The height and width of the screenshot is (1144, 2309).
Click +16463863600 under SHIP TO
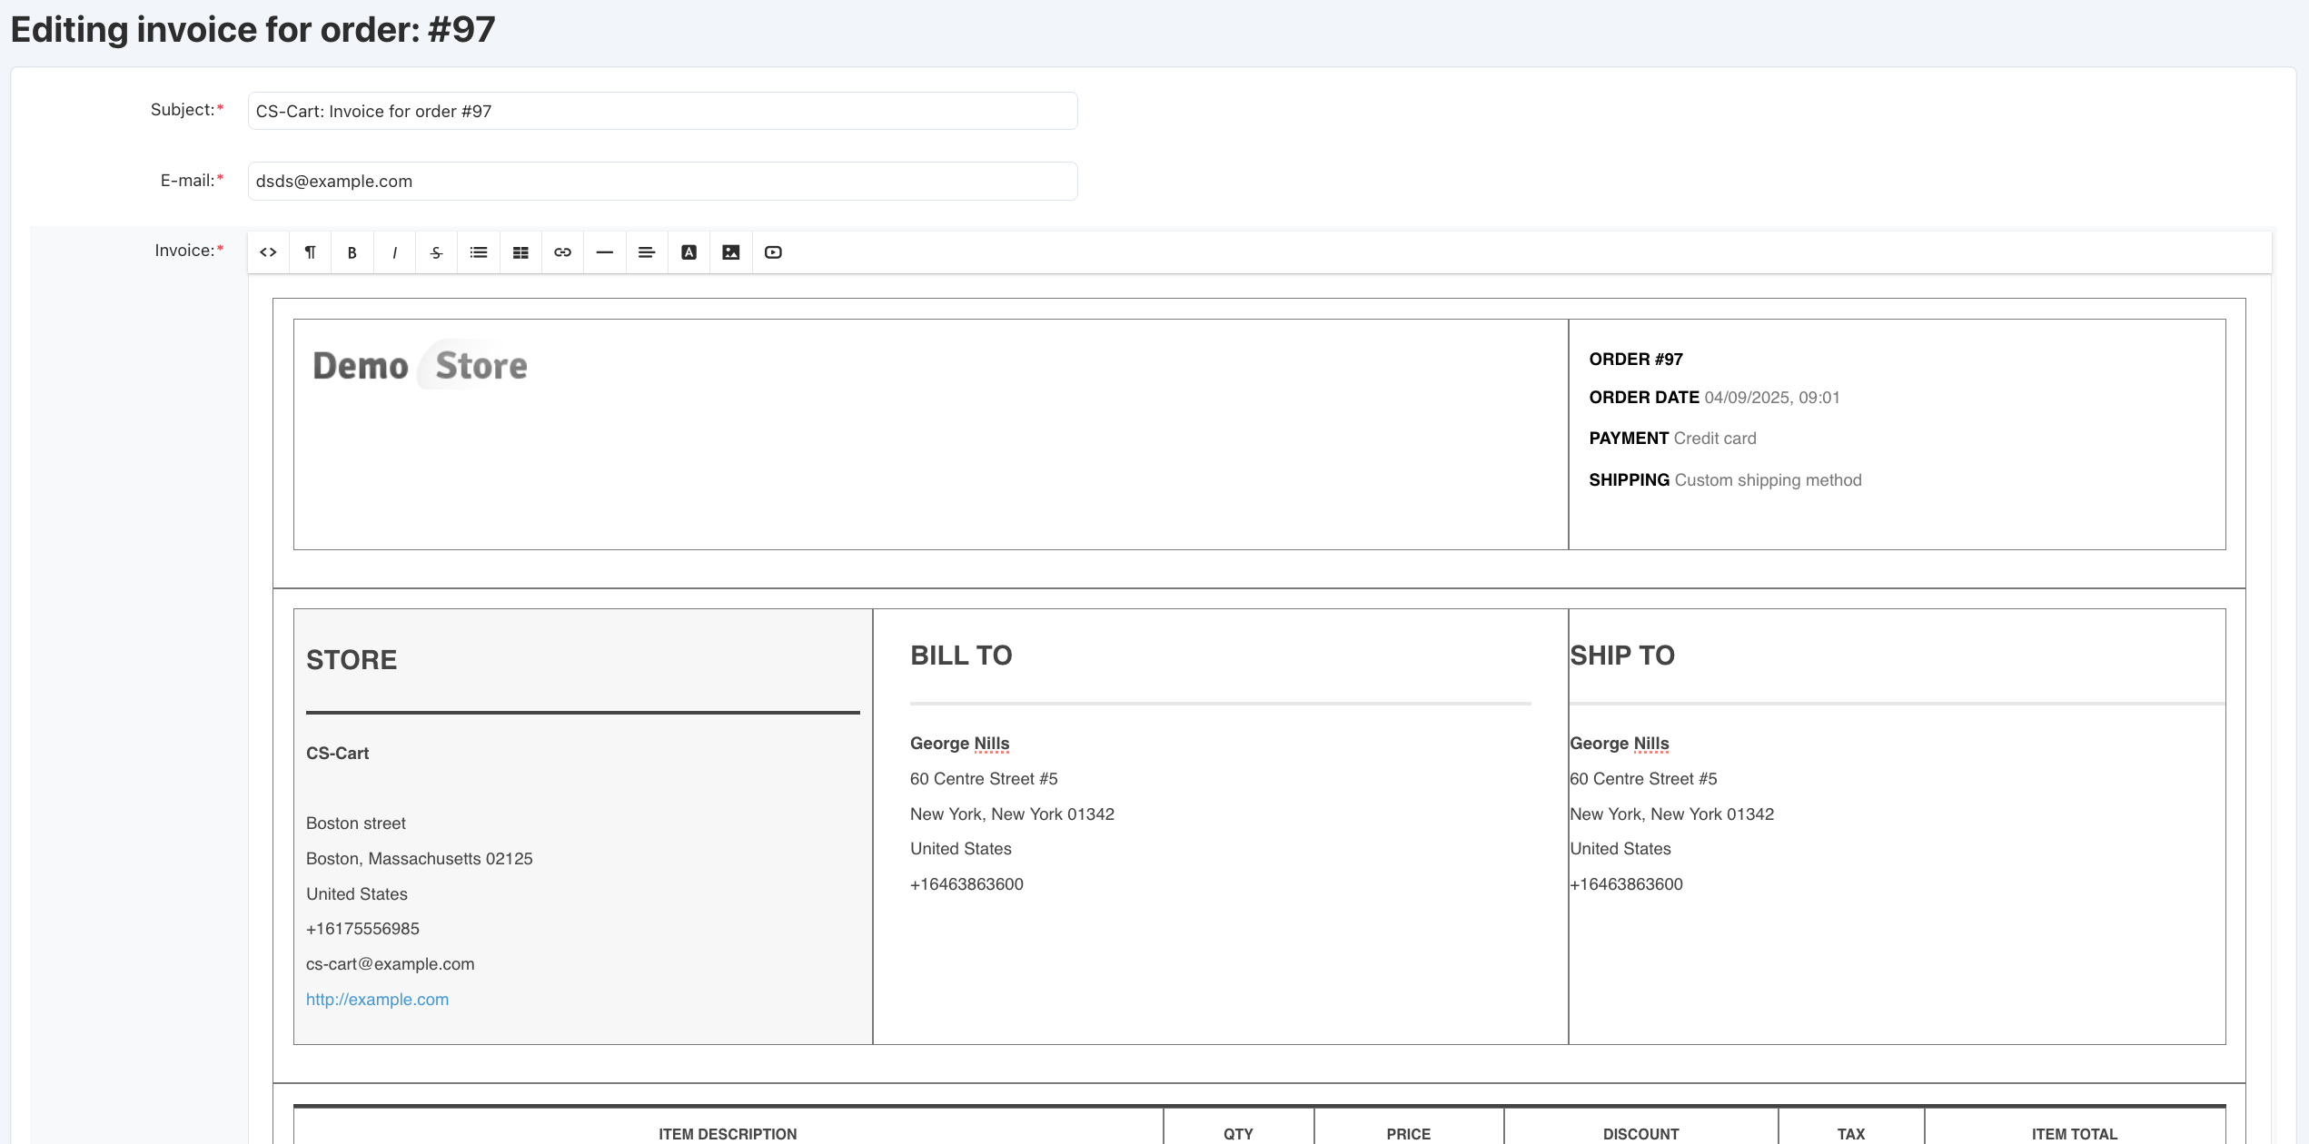[x=1626, y=884]
